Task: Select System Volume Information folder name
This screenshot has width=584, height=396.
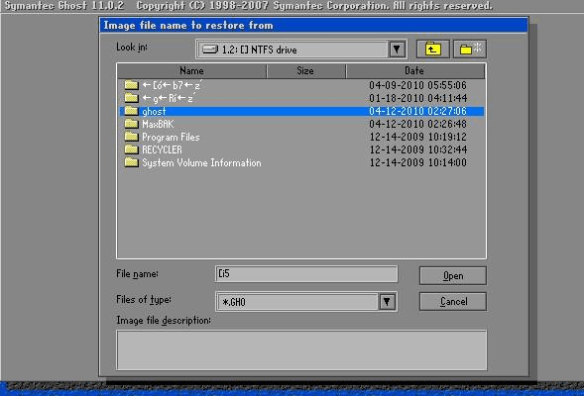Action: point(201,163)
